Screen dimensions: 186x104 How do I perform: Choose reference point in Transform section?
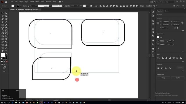(158, 23)
